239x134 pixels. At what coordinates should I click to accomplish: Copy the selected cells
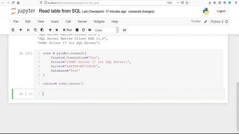pos(35,30)
